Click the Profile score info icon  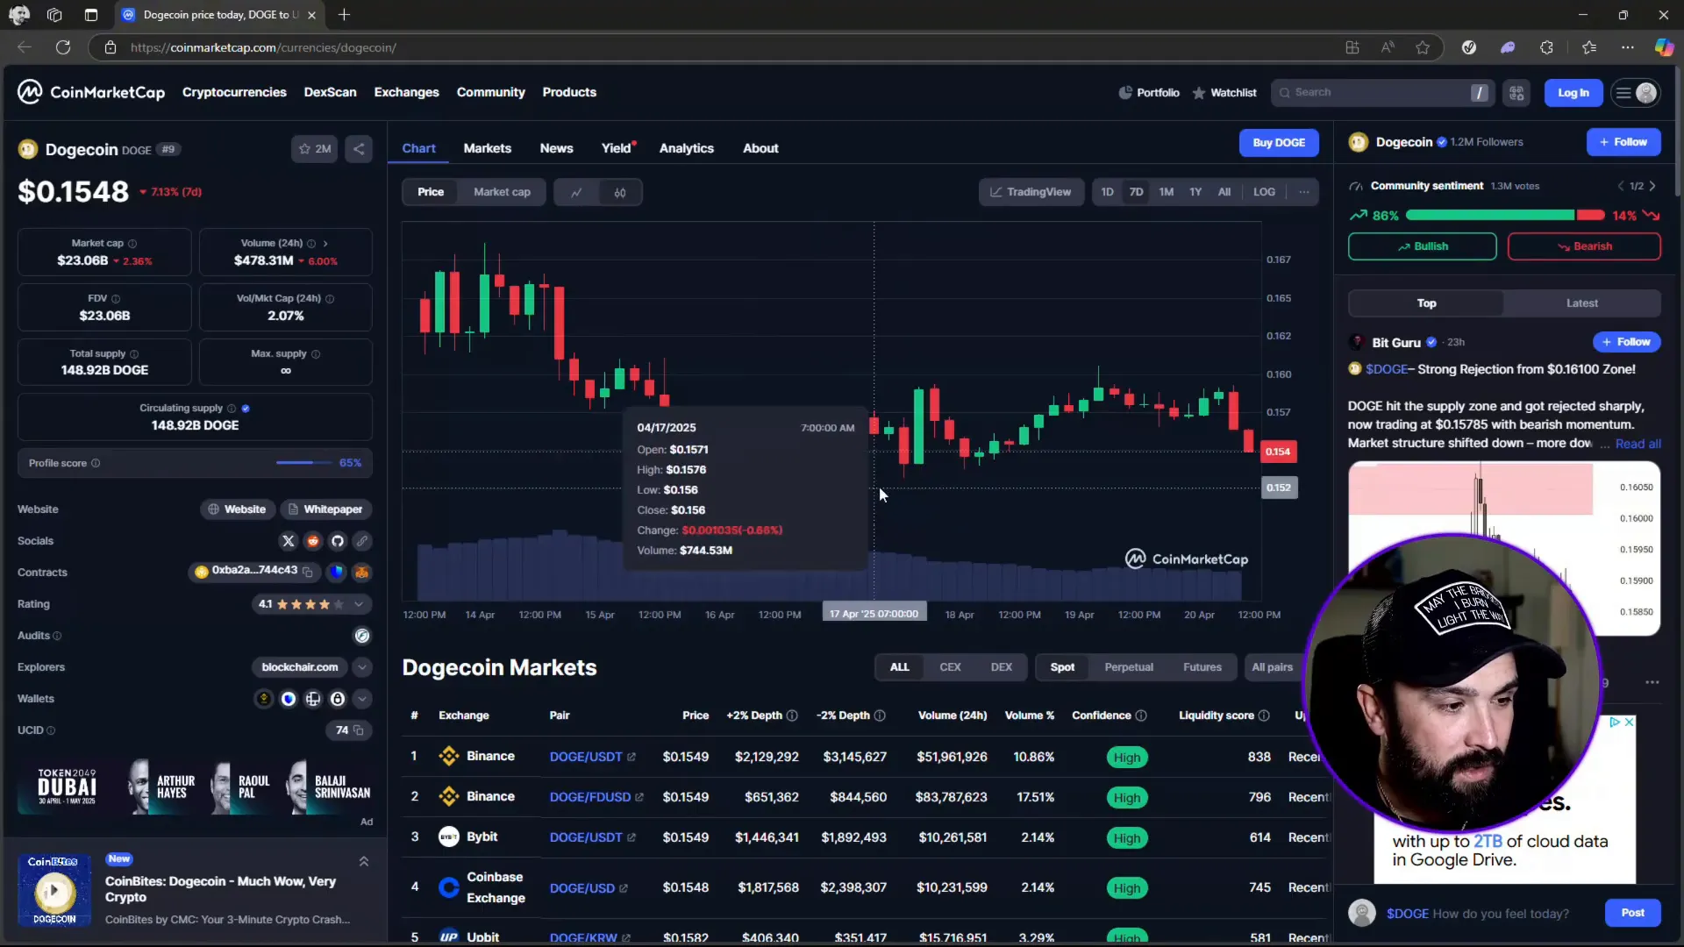pyautogui.click(x=96, y=463)
